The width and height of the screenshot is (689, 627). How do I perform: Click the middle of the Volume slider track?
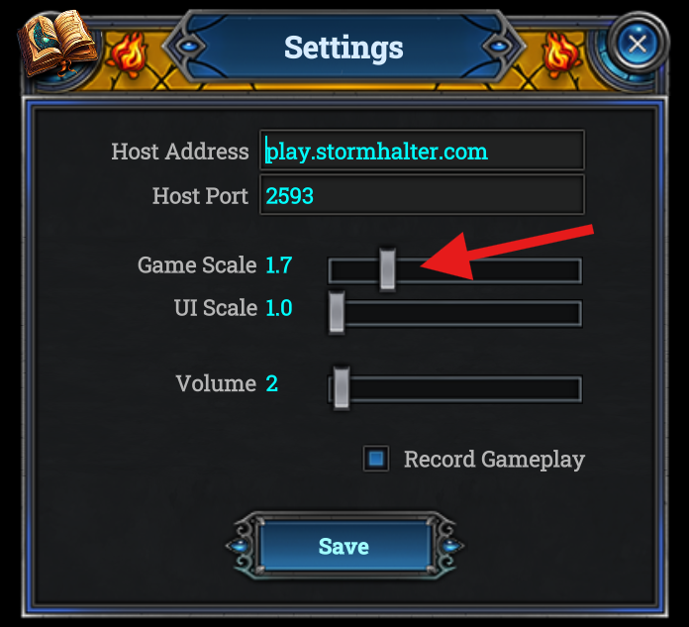[x=455, y=389]
